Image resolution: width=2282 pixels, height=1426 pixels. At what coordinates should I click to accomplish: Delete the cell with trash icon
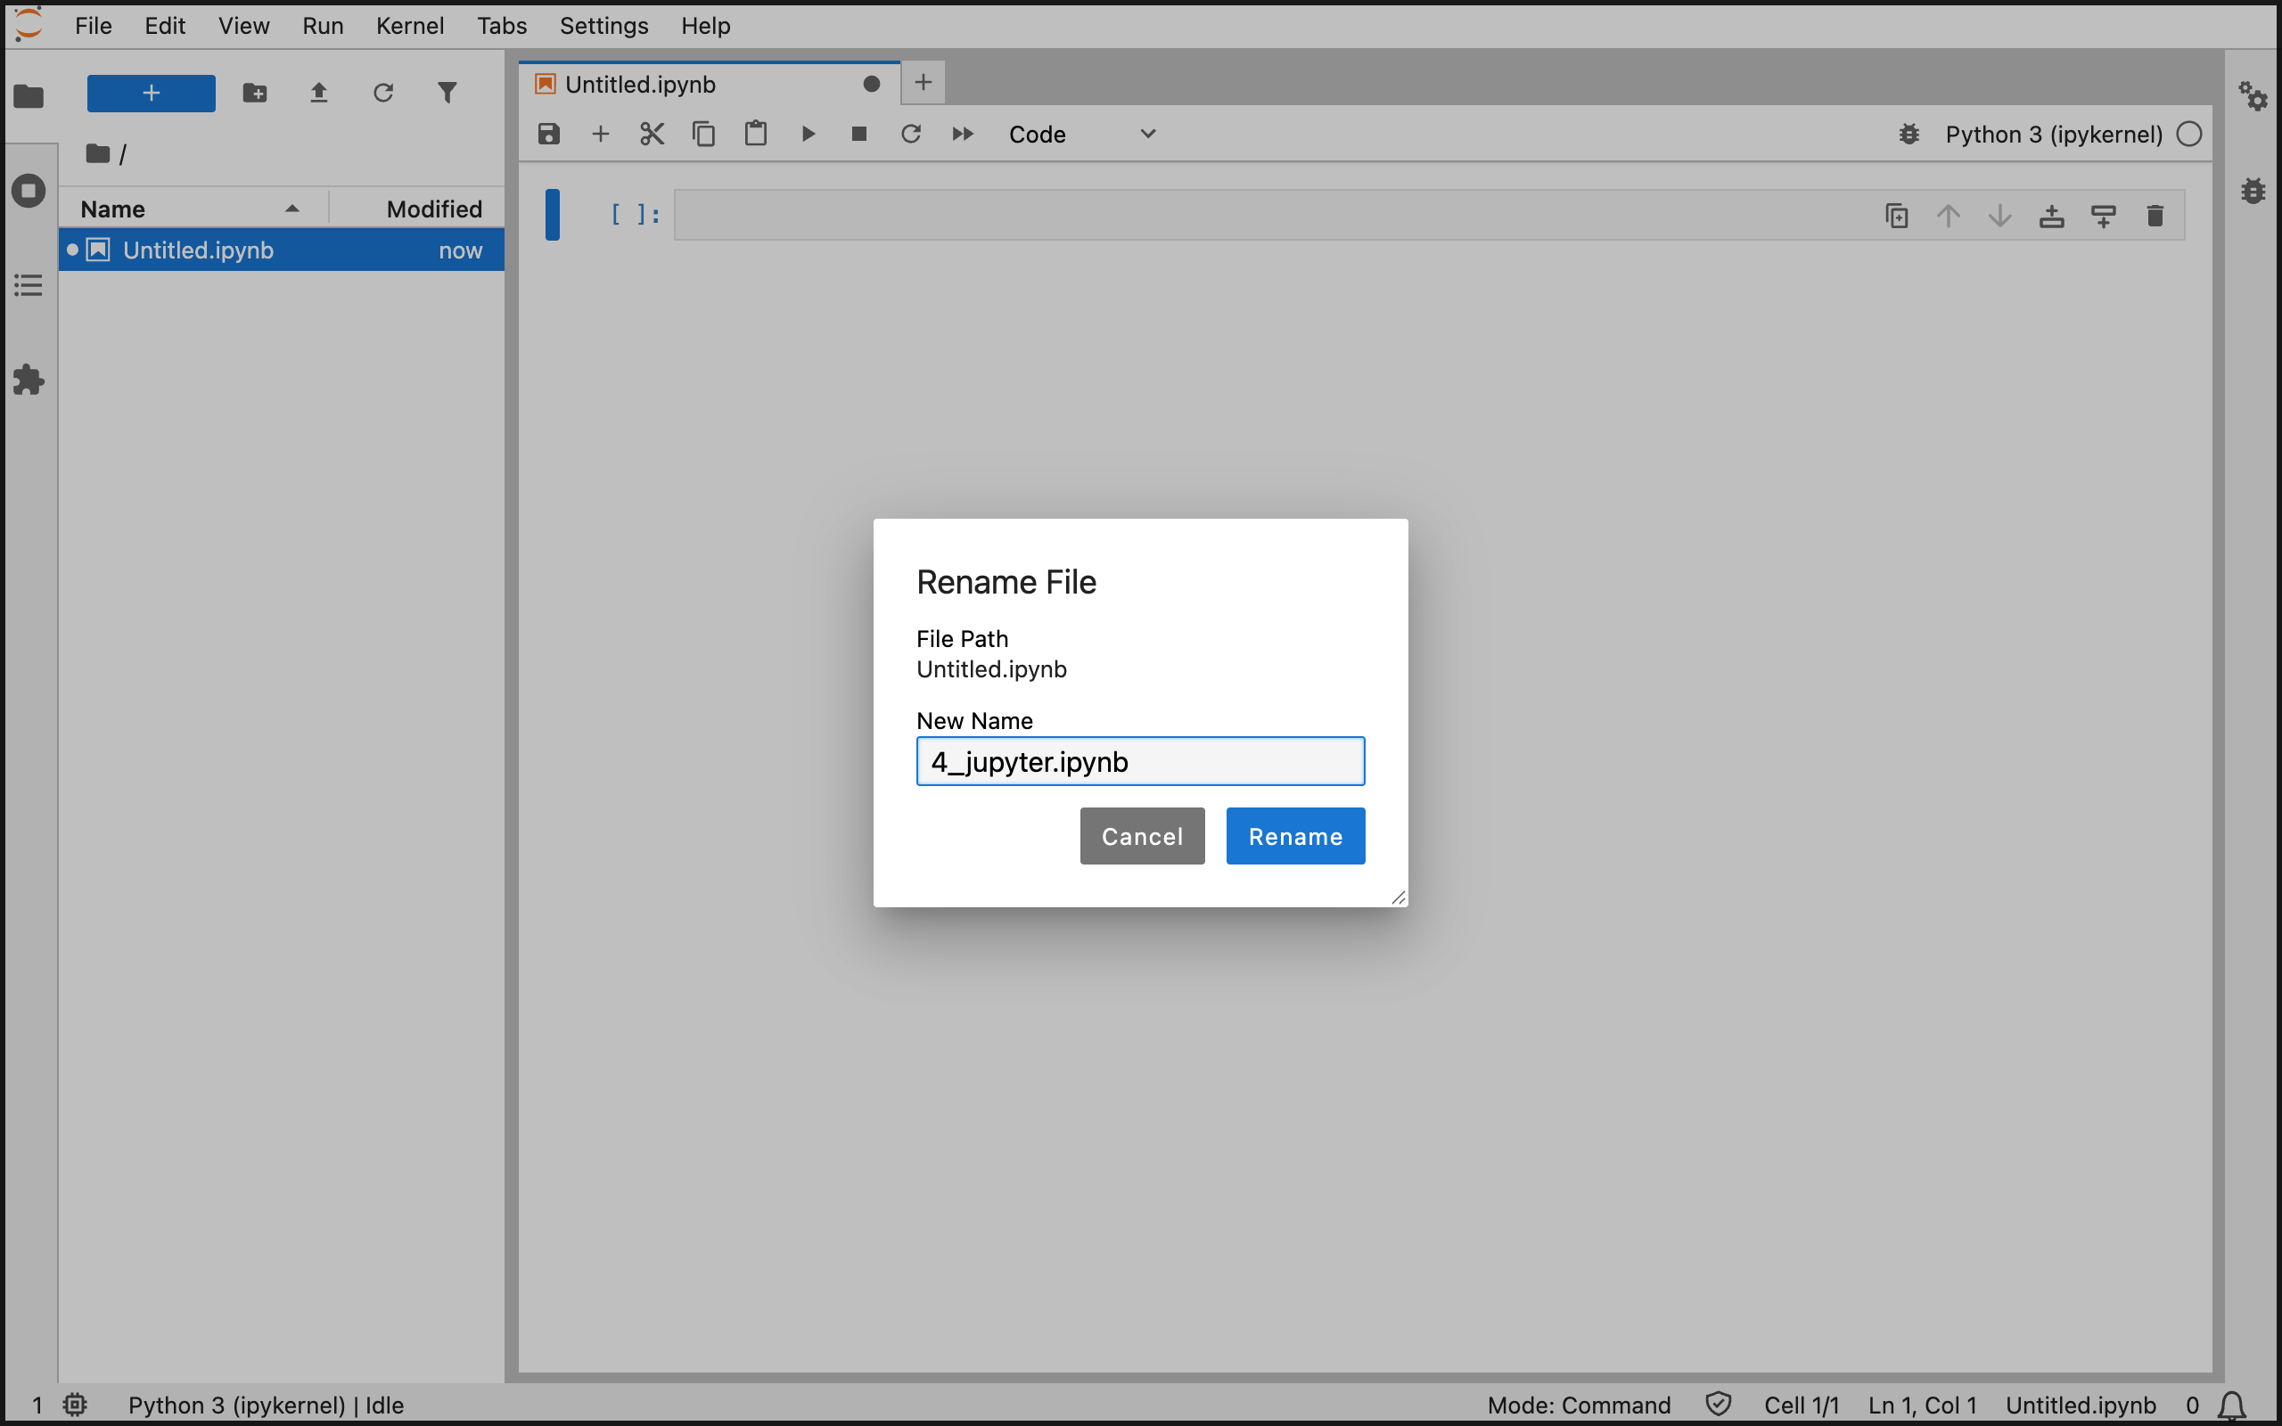2155,216
